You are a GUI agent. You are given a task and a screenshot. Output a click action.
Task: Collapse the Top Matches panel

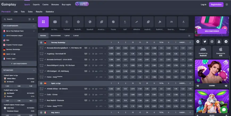34,70
